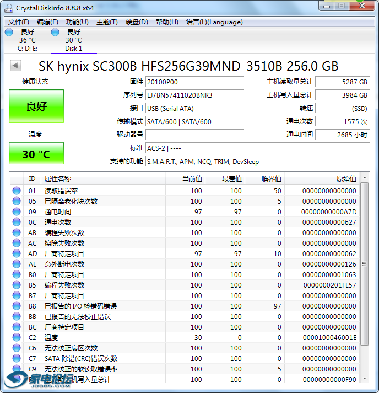Open the 主题(T) menu
The image size is (379, 393).
[x=107, y=22]
